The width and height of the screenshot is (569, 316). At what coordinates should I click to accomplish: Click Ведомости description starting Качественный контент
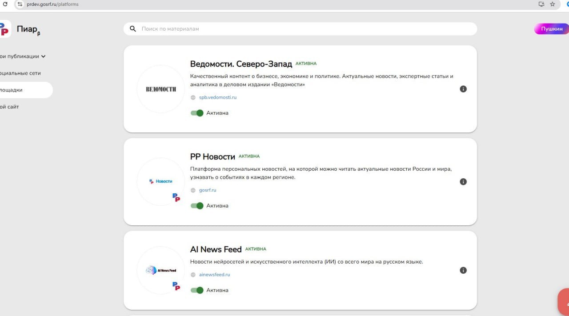pyautogui.click(x=321, y=80)
